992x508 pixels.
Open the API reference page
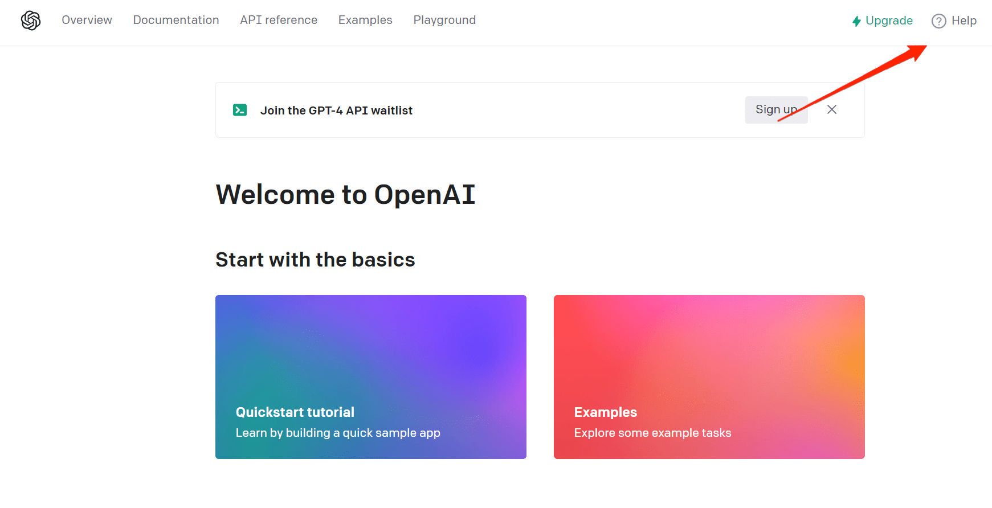279,20
